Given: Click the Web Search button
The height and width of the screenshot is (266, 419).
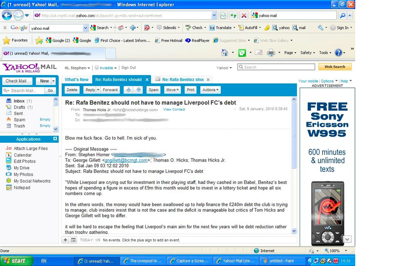Looking at the screenshot, I should [x=335, y=67].
